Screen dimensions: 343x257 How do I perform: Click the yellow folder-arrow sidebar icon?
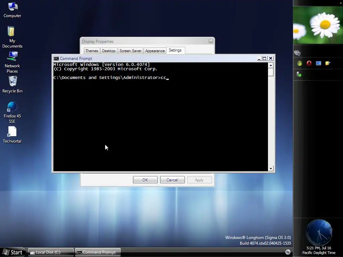pos(328,63)
